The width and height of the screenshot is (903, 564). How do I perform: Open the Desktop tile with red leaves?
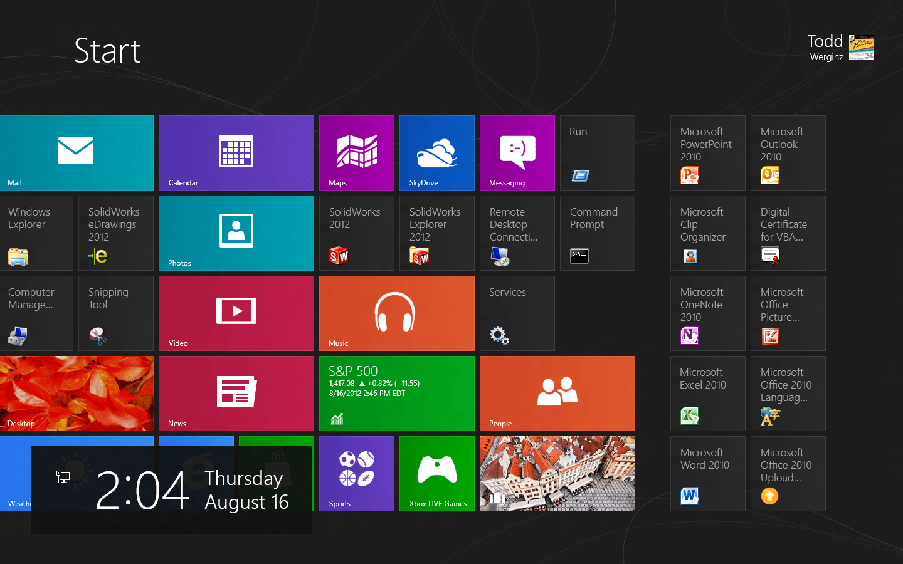(77, 394)
